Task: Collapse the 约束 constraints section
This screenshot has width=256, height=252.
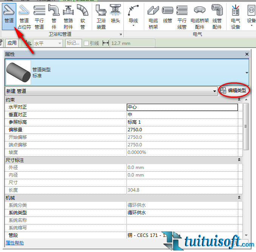Action: pos(239,100)
